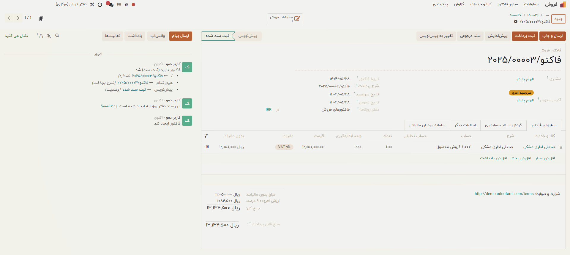Click the افزودن یادداشت add note link
This screenshot has width=570, height=255.
click(x=494, y=158)
